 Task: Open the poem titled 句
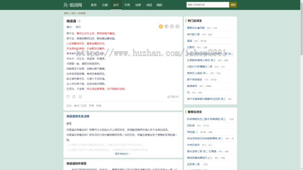tap(188, 92)
